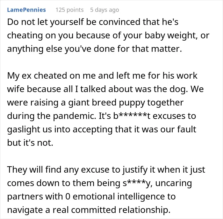Click the censored word "s****y"
The width and height of the screenshot is (223, 219).
tap(138, 183)
